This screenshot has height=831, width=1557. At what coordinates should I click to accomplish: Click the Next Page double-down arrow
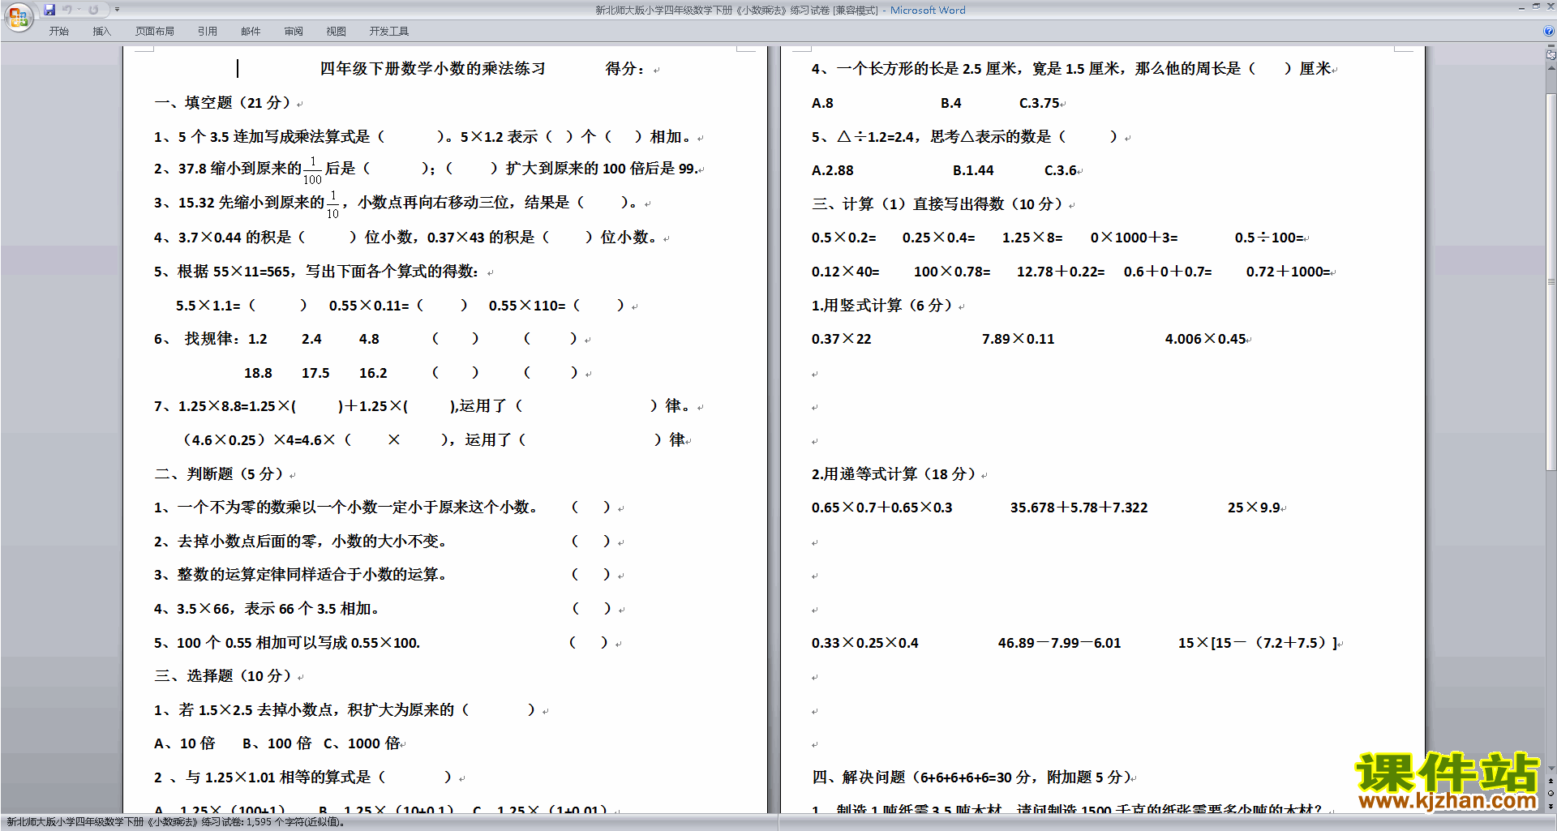(x=1551, y=806)
